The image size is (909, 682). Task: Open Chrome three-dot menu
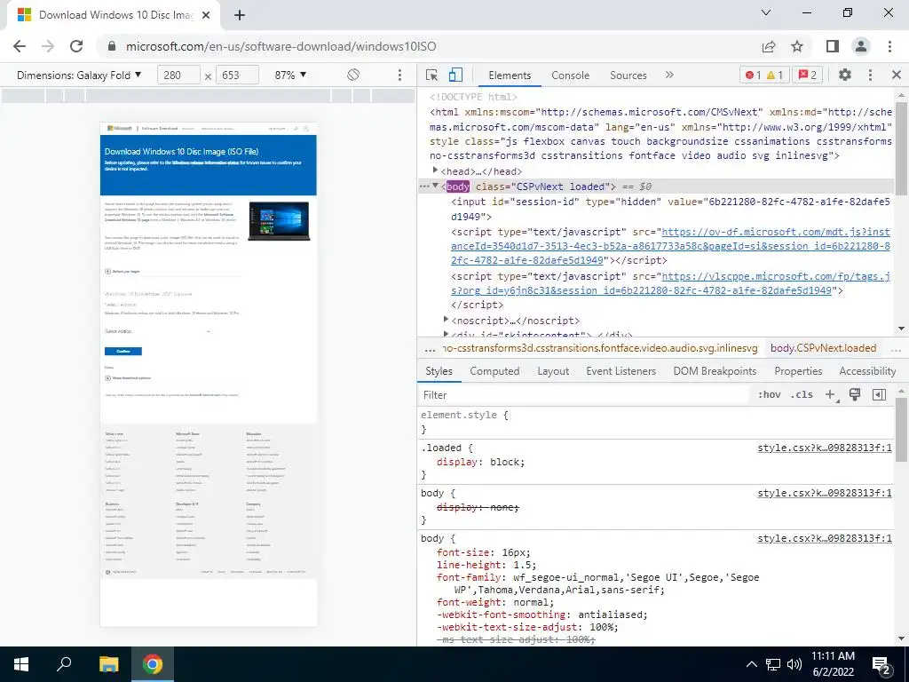(x=889, y=46)
